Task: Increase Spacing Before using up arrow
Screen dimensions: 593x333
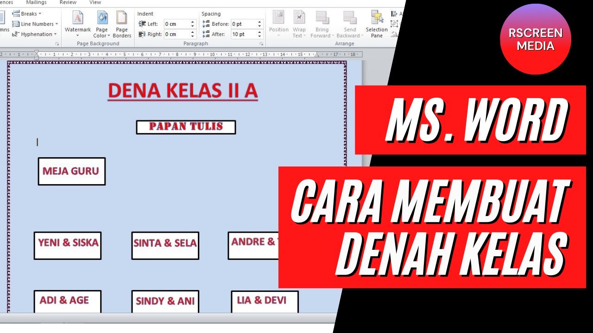Action: point(260,22)
